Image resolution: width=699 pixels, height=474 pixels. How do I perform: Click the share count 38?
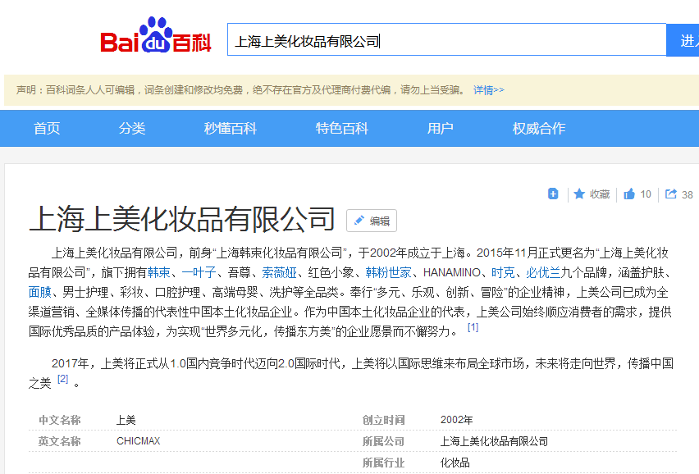(x=687, y=194)
